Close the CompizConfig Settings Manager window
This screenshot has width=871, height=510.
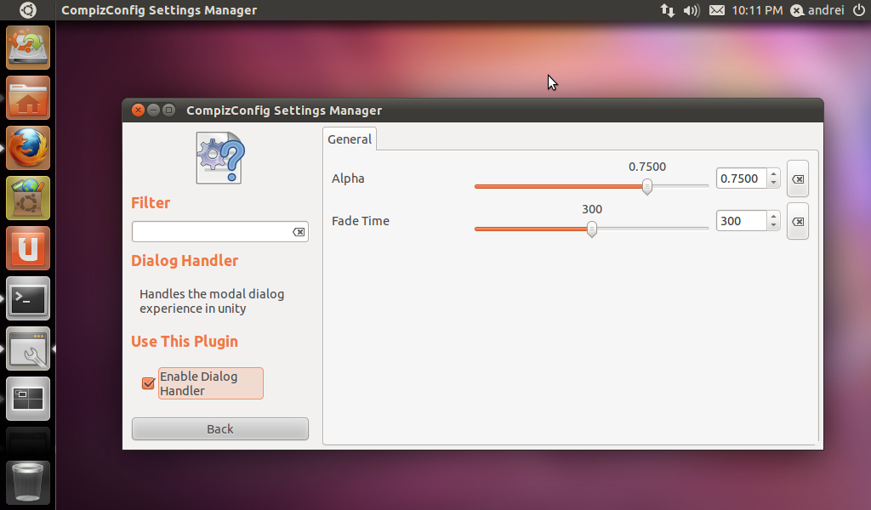[x=139, y=110]
